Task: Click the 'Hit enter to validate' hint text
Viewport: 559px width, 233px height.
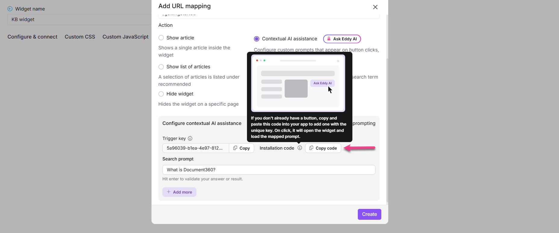Action: point(203,179)
